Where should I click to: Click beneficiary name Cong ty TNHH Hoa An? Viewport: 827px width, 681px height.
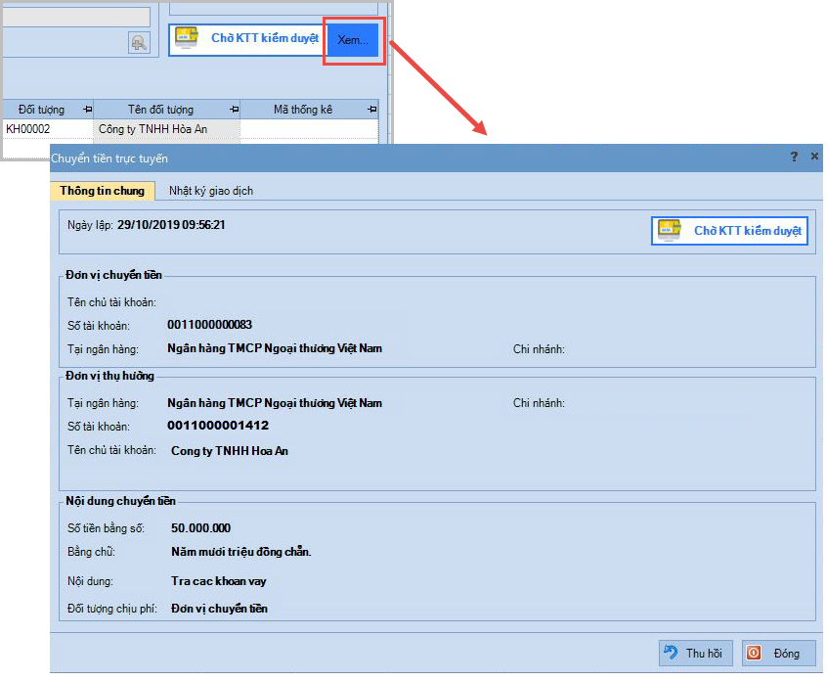[x=230, y=451]
